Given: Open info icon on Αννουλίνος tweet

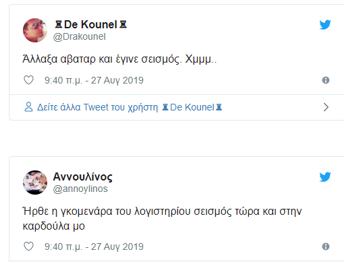Looking at the screenshot, I should click(326, 247).
